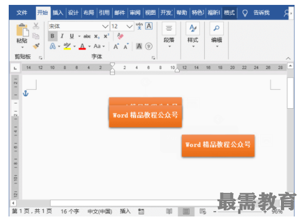Image resolution: width=300 pixels, height=223 pixels.
Task: Click the phonetic guide (wén) icon
Action: (x=139, y=26)
